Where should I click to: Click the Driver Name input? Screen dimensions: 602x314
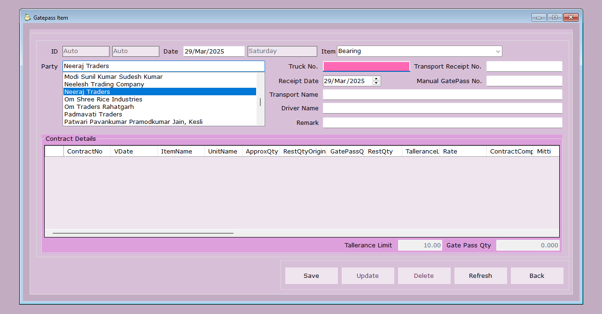(442, 108)
